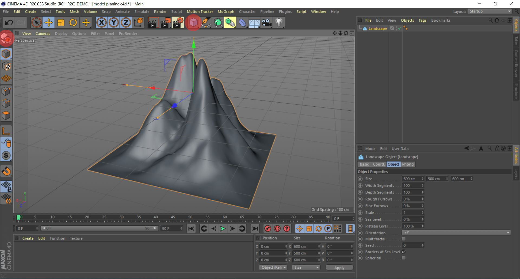Render to Picture Viewer

point(165,22)
